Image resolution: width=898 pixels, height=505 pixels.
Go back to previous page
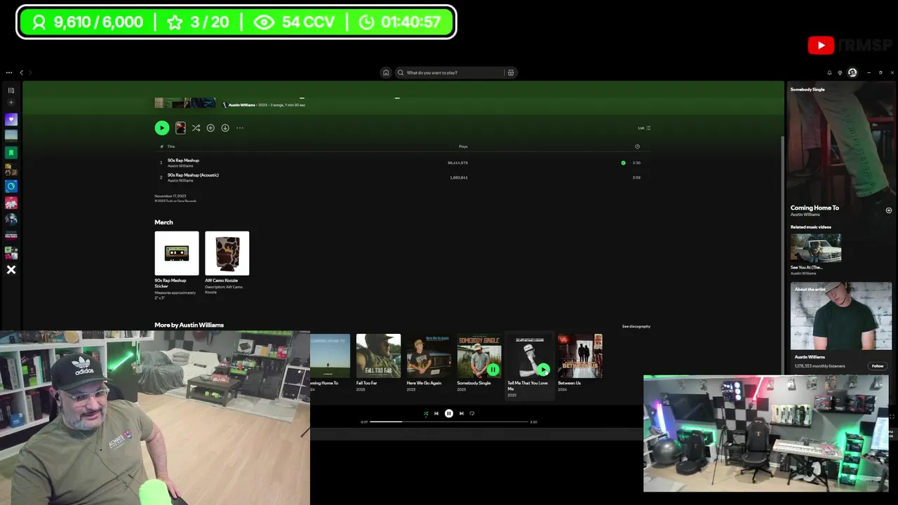(x=21, y=72)
